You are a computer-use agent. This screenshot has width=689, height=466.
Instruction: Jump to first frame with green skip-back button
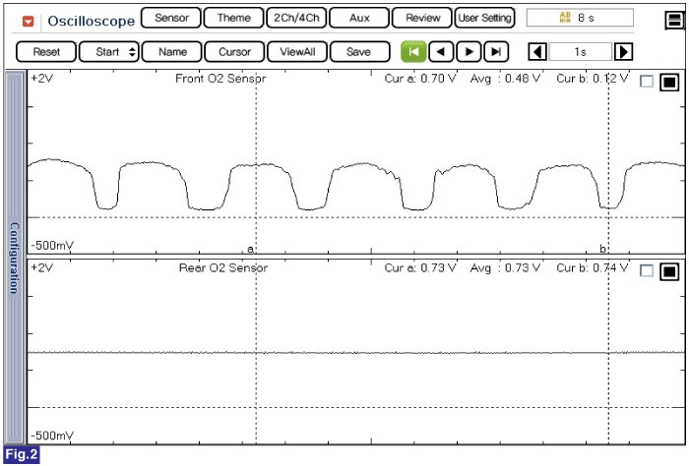tap(413, 52)
